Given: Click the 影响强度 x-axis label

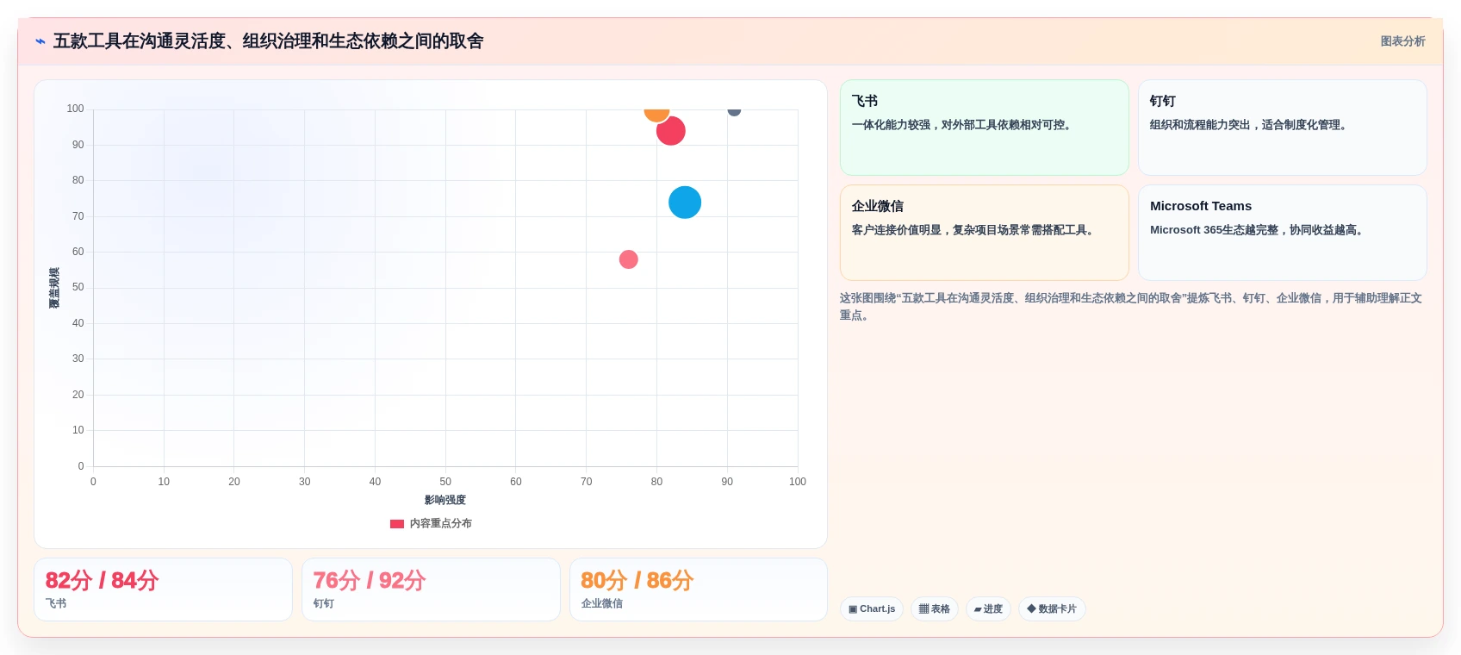Looking at the screenshot, I should point(445,500).
